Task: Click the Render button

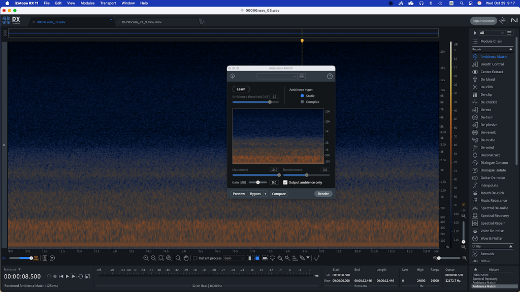Action: [x=323, y=194]
